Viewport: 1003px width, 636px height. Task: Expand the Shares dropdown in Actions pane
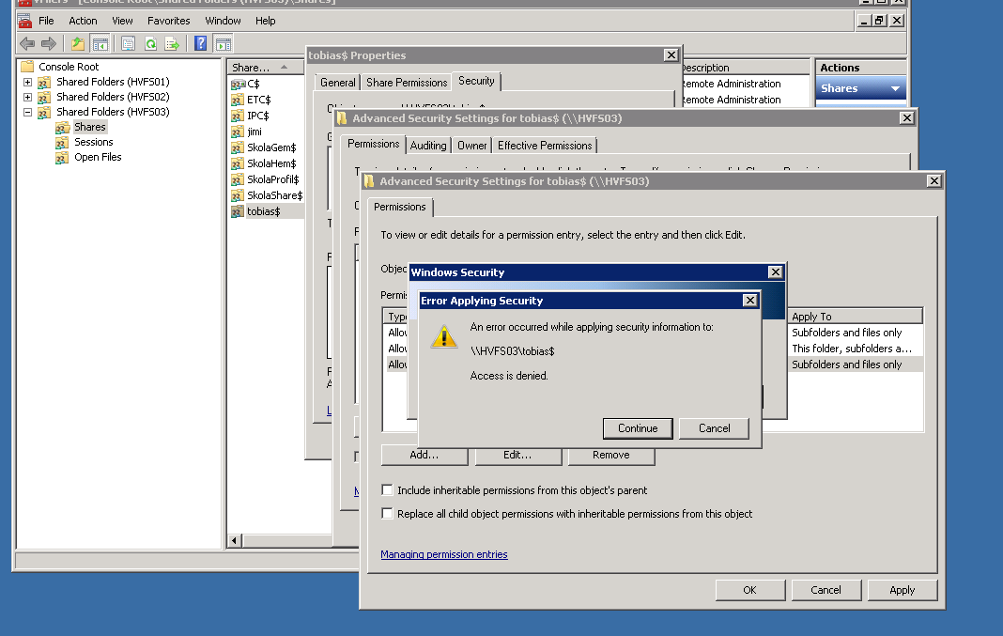click(x=895, y=88)
